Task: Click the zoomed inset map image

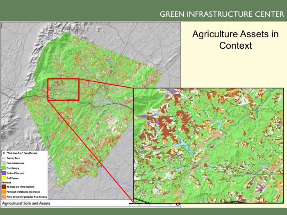Action: (x=209, y=145)
